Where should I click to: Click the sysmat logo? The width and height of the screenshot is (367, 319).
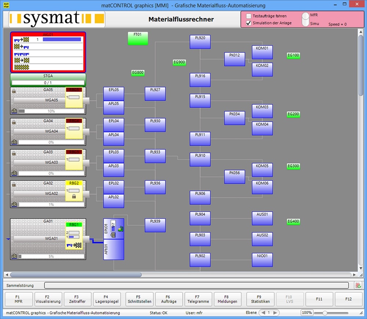click(x=57, y=19)
